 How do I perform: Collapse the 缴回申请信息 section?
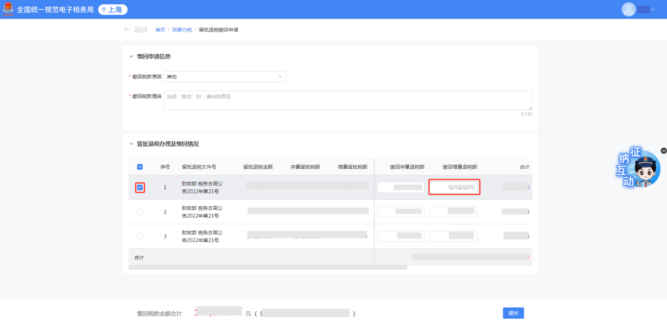[x=131, y=57]
